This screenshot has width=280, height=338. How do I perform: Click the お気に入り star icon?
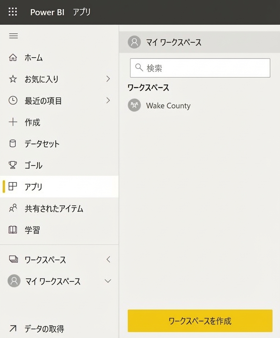(13, 79)
